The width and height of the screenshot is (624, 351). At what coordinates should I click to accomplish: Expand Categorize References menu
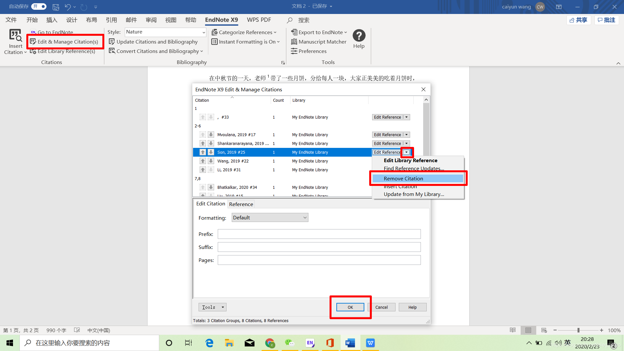pos(244,32)
